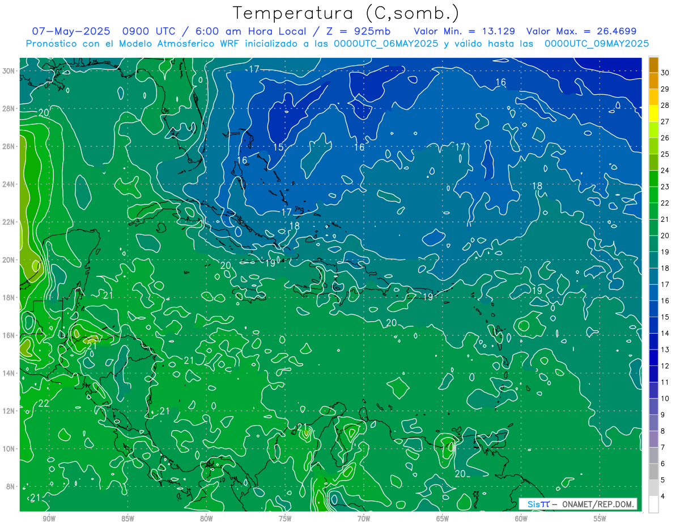Click the longitude axis label '70W'
Image resolution: width=680 pixels, height=526 pixels.
pyautogui.click(x=364, y=519)
